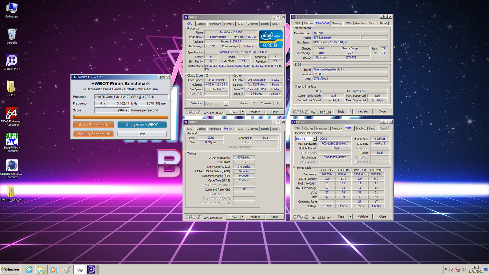The width and height of the screenshot is (489, 275).
Task: Start the Stability Benchmark
Action: [93, 134]
